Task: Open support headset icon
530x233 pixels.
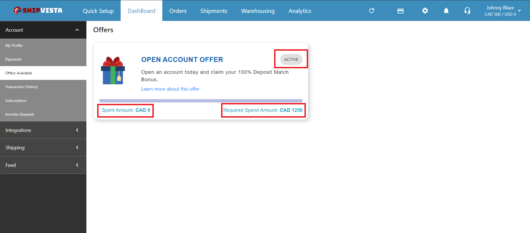Action: tap(467, 11)
